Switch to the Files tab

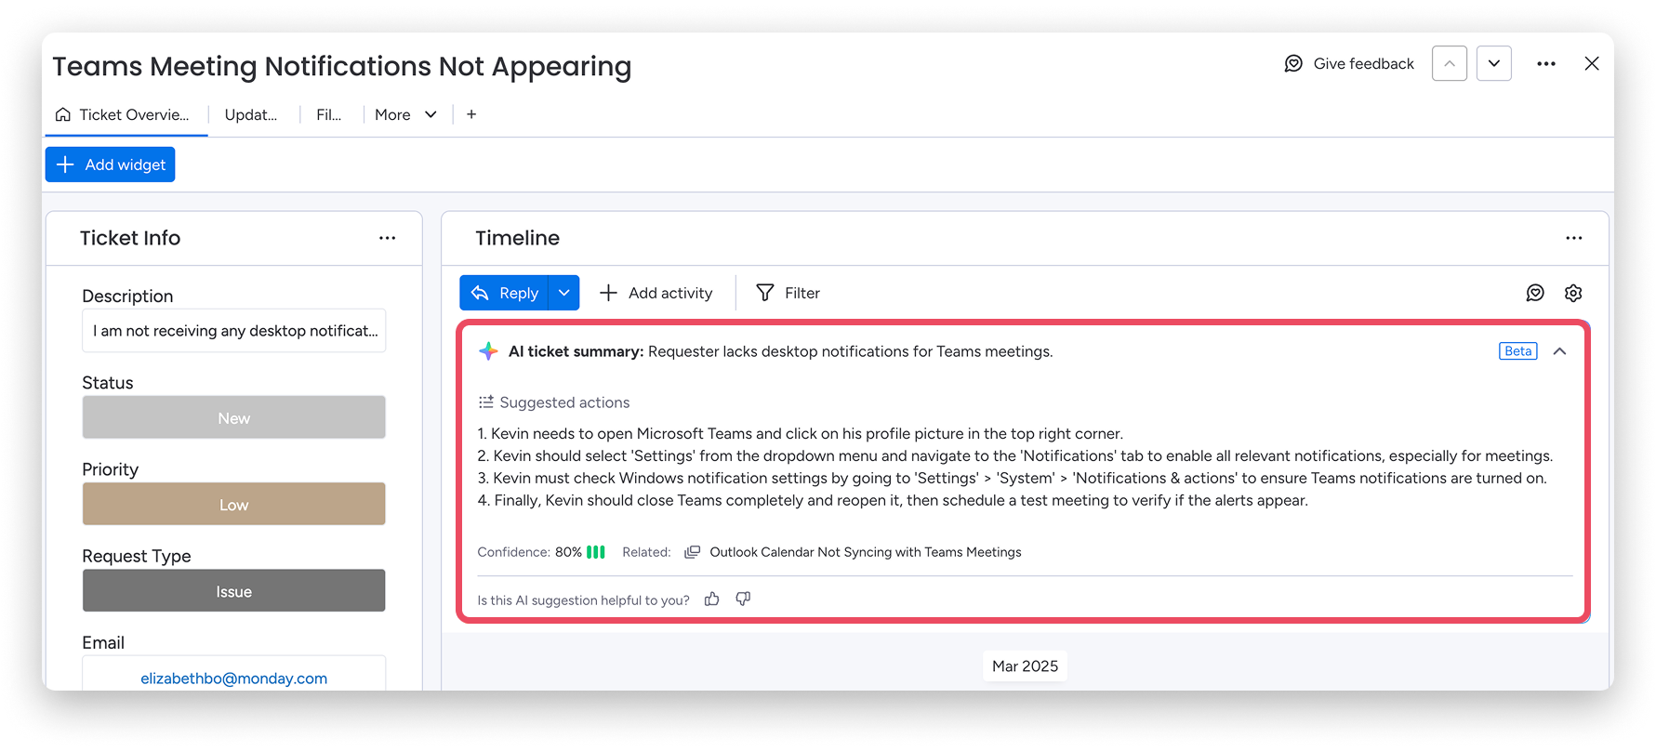[329, 114]
